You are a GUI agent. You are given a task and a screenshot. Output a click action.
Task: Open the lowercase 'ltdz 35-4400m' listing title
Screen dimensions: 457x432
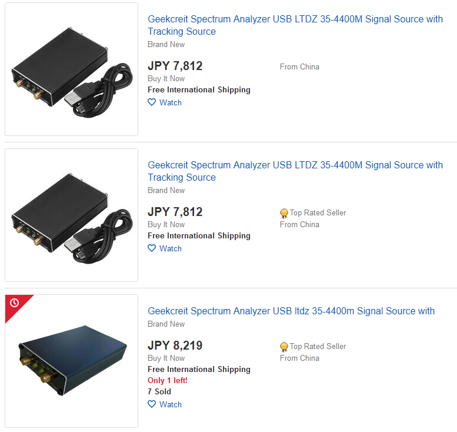(x=291, y=311)
